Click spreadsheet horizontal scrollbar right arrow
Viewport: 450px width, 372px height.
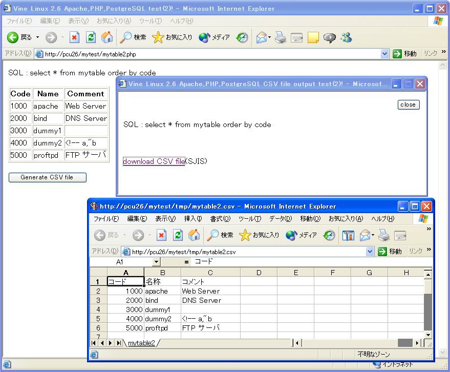point(417,343)
